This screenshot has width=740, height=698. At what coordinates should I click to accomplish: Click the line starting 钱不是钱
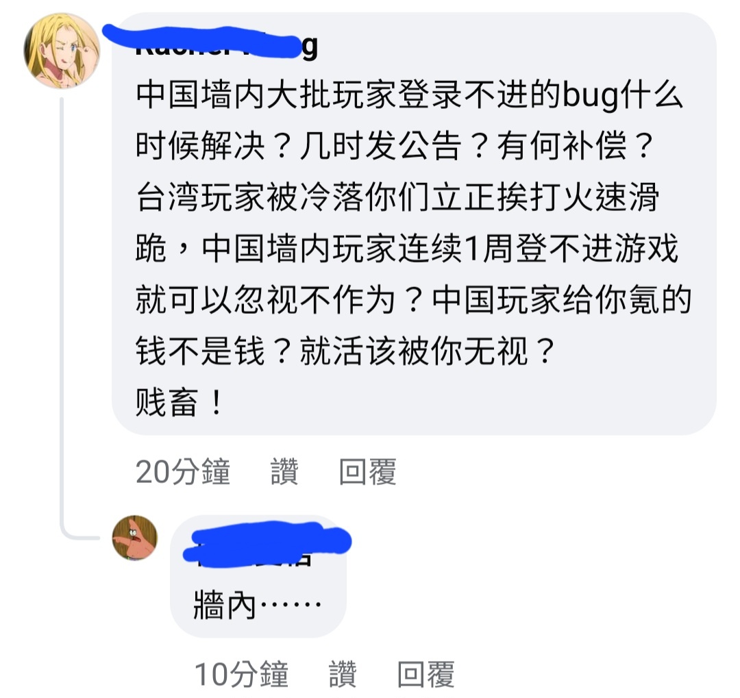coord(345,351)
